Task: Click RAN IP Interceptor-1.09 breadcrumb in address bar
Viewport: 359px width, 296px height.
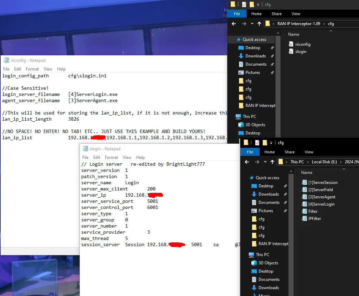Action: point(299,24)
